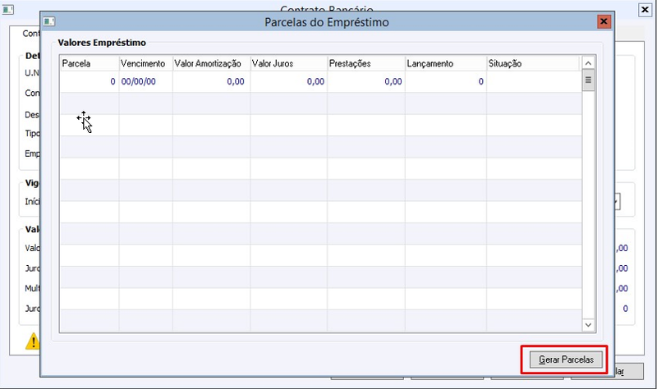Image resolution: width=657 pixels, height=389 pixels.
Task: Click the Gerar Parcelas button
Action: pos(566,359)
